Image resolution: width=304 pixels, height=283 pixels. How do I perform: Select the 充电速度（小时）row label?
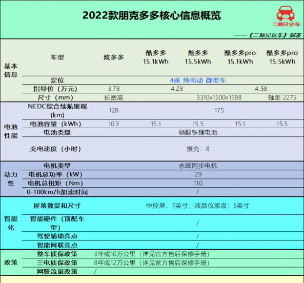tap(55, 149)
